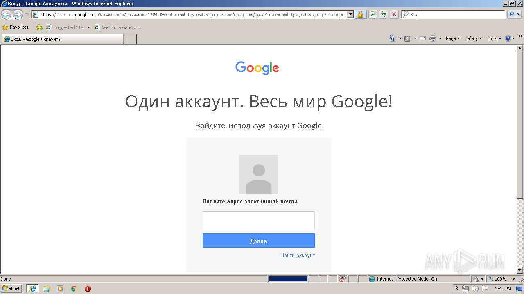524x294 pixels.
Task: Click the Найти аккаунт link
Action: [x=298, y=256]
